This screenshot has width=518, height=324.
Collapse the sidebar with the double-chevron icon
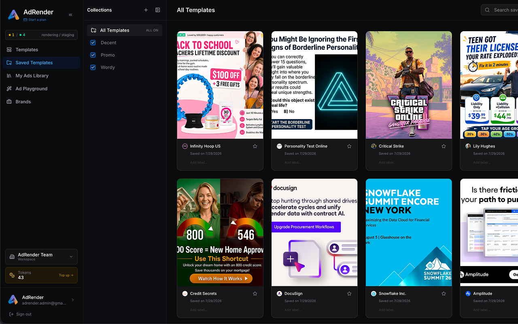click(71, 15)
